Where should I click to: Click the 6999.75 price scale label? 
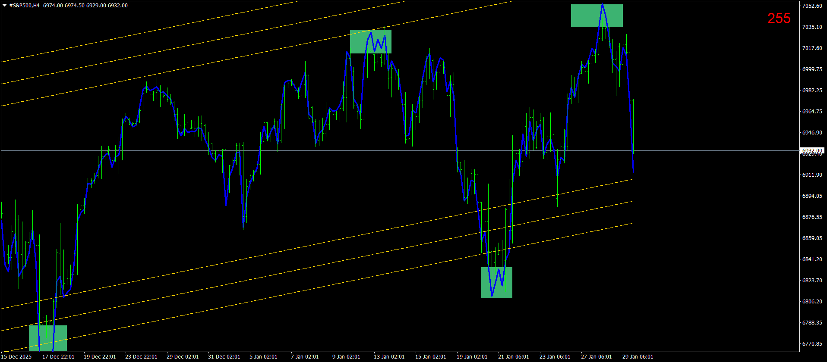click(x=812, y=69)
